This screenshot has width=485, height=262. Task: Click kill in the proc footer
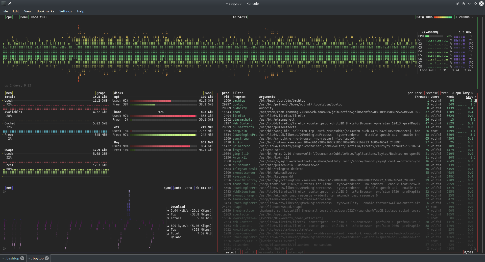pyautogui.click(x=280, y=252)
